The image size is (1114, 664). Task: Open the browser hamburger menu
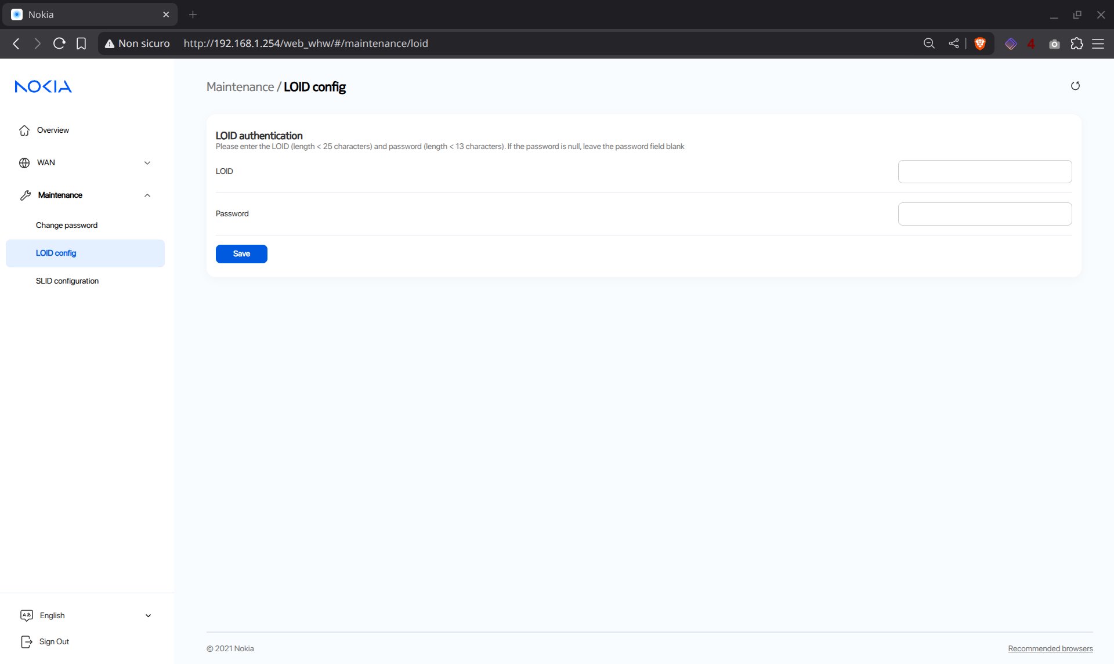coord(1098,43)
